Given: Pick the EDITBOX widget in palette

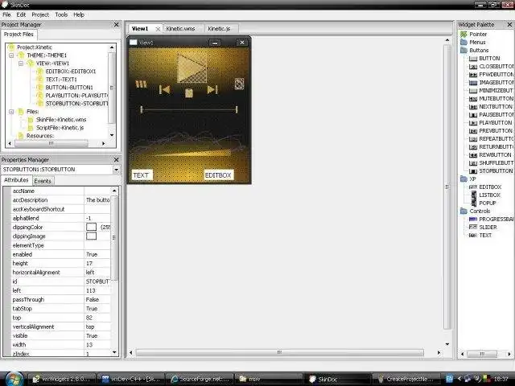Looking at the screenshot, I should [x=485, y=187].
